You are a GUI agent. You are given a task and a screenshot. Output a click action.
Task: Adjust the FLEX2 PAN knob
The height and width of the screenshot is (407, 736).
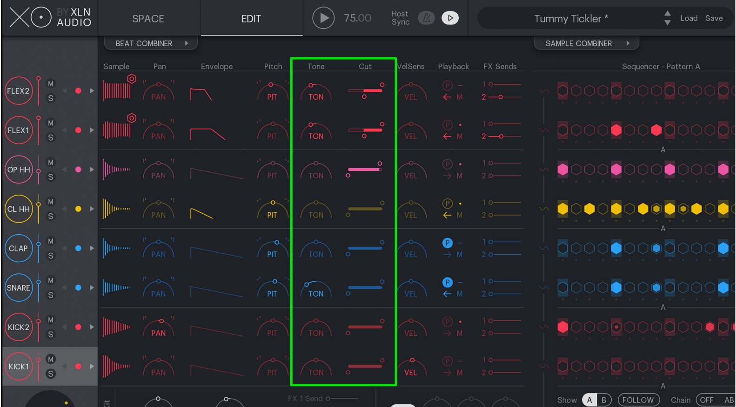coord(159,91)
